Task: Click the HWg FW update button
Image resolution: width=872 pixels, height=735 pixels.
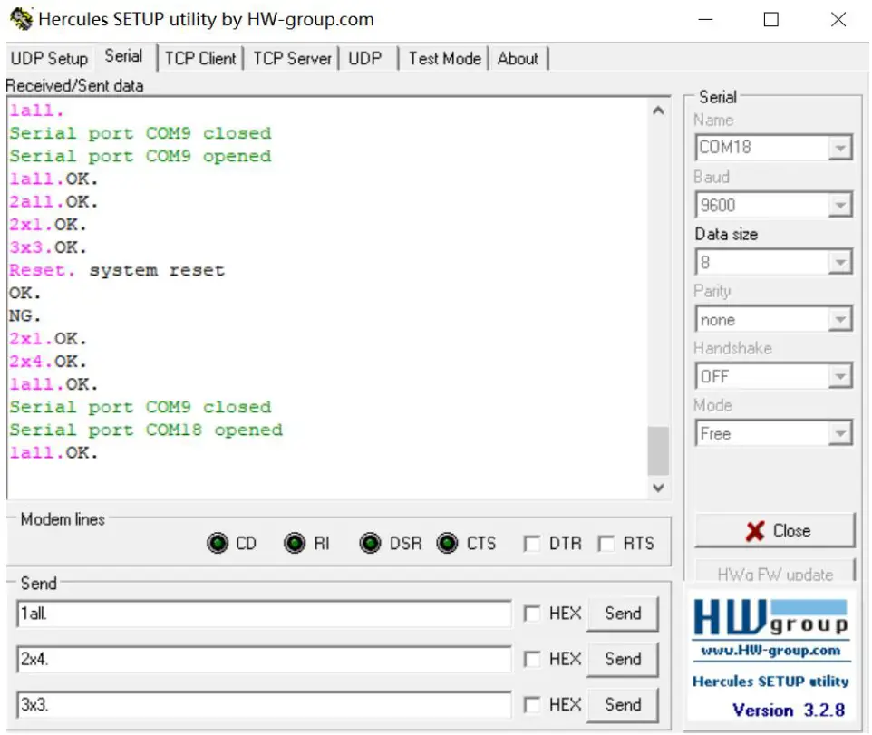Action: (774, 573)
